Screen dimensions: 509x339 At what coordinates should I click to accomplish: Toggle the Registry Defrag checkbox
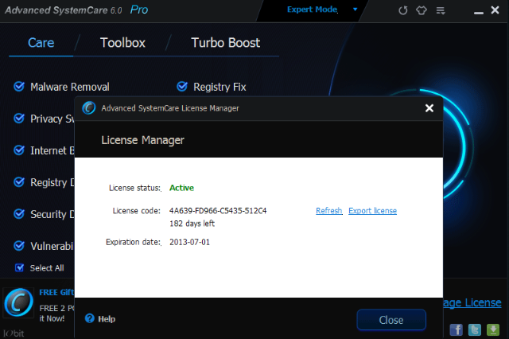point(19,182)
